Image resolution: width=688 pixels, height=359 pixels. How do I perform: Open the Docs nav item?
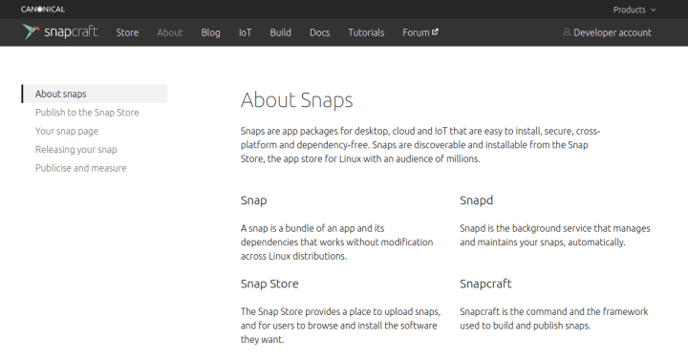coord(319,32)
